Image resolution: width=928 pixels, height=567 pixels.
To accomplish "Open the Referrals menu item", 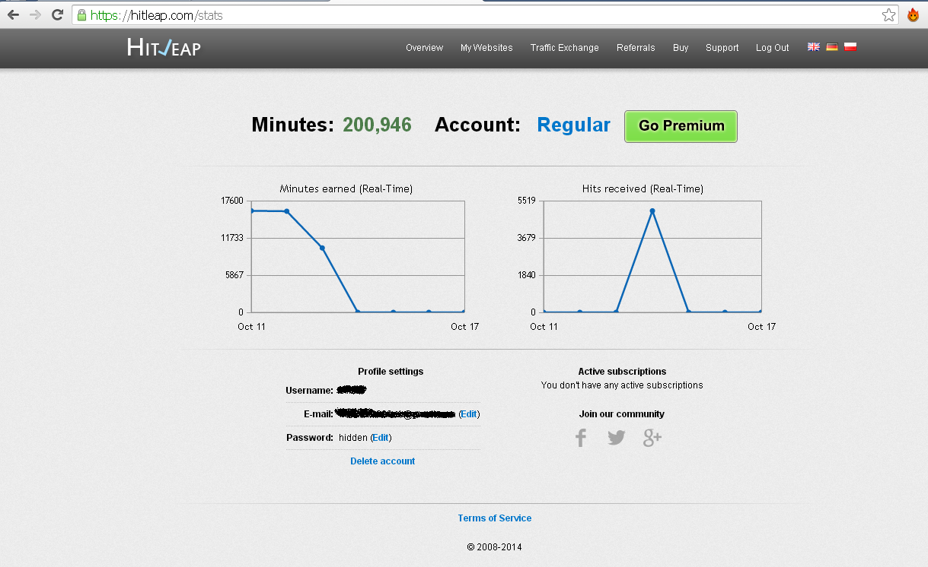I will click(636, 48).
